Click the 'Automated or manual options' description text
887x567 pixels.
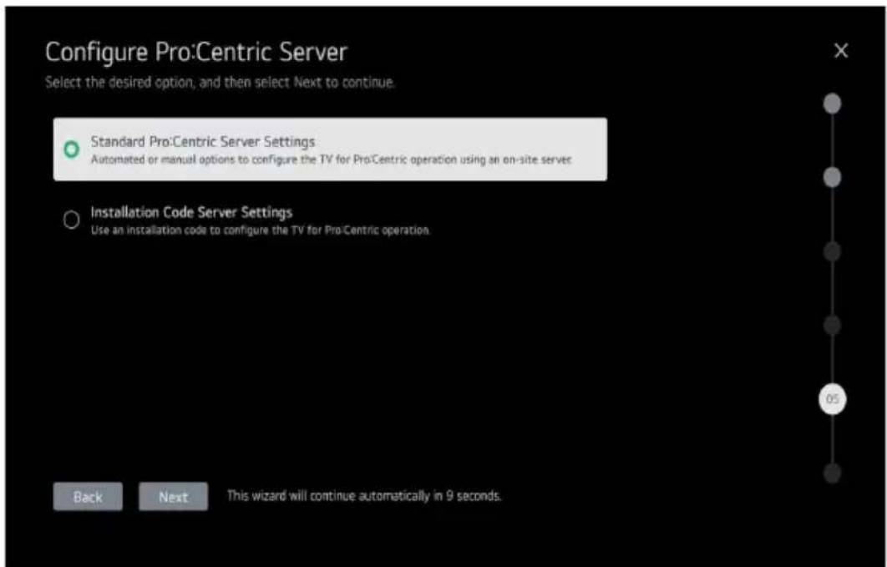point(332,160)
